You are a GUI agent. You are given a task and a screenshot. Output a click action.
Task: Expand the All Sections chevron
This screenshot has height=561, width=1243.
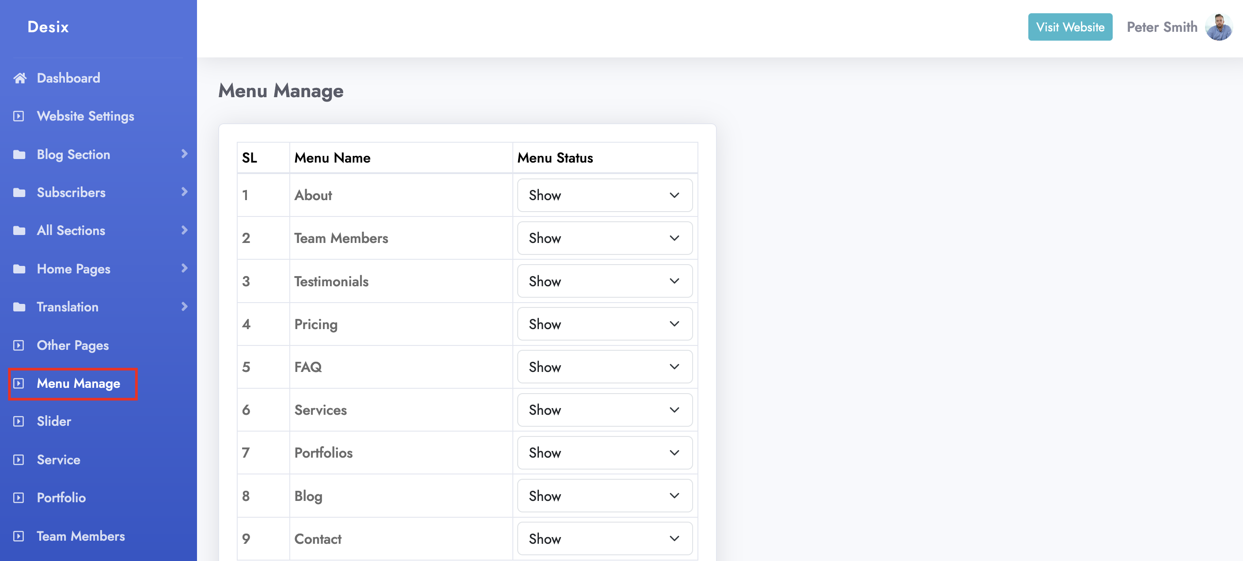[x=184, y=230]
